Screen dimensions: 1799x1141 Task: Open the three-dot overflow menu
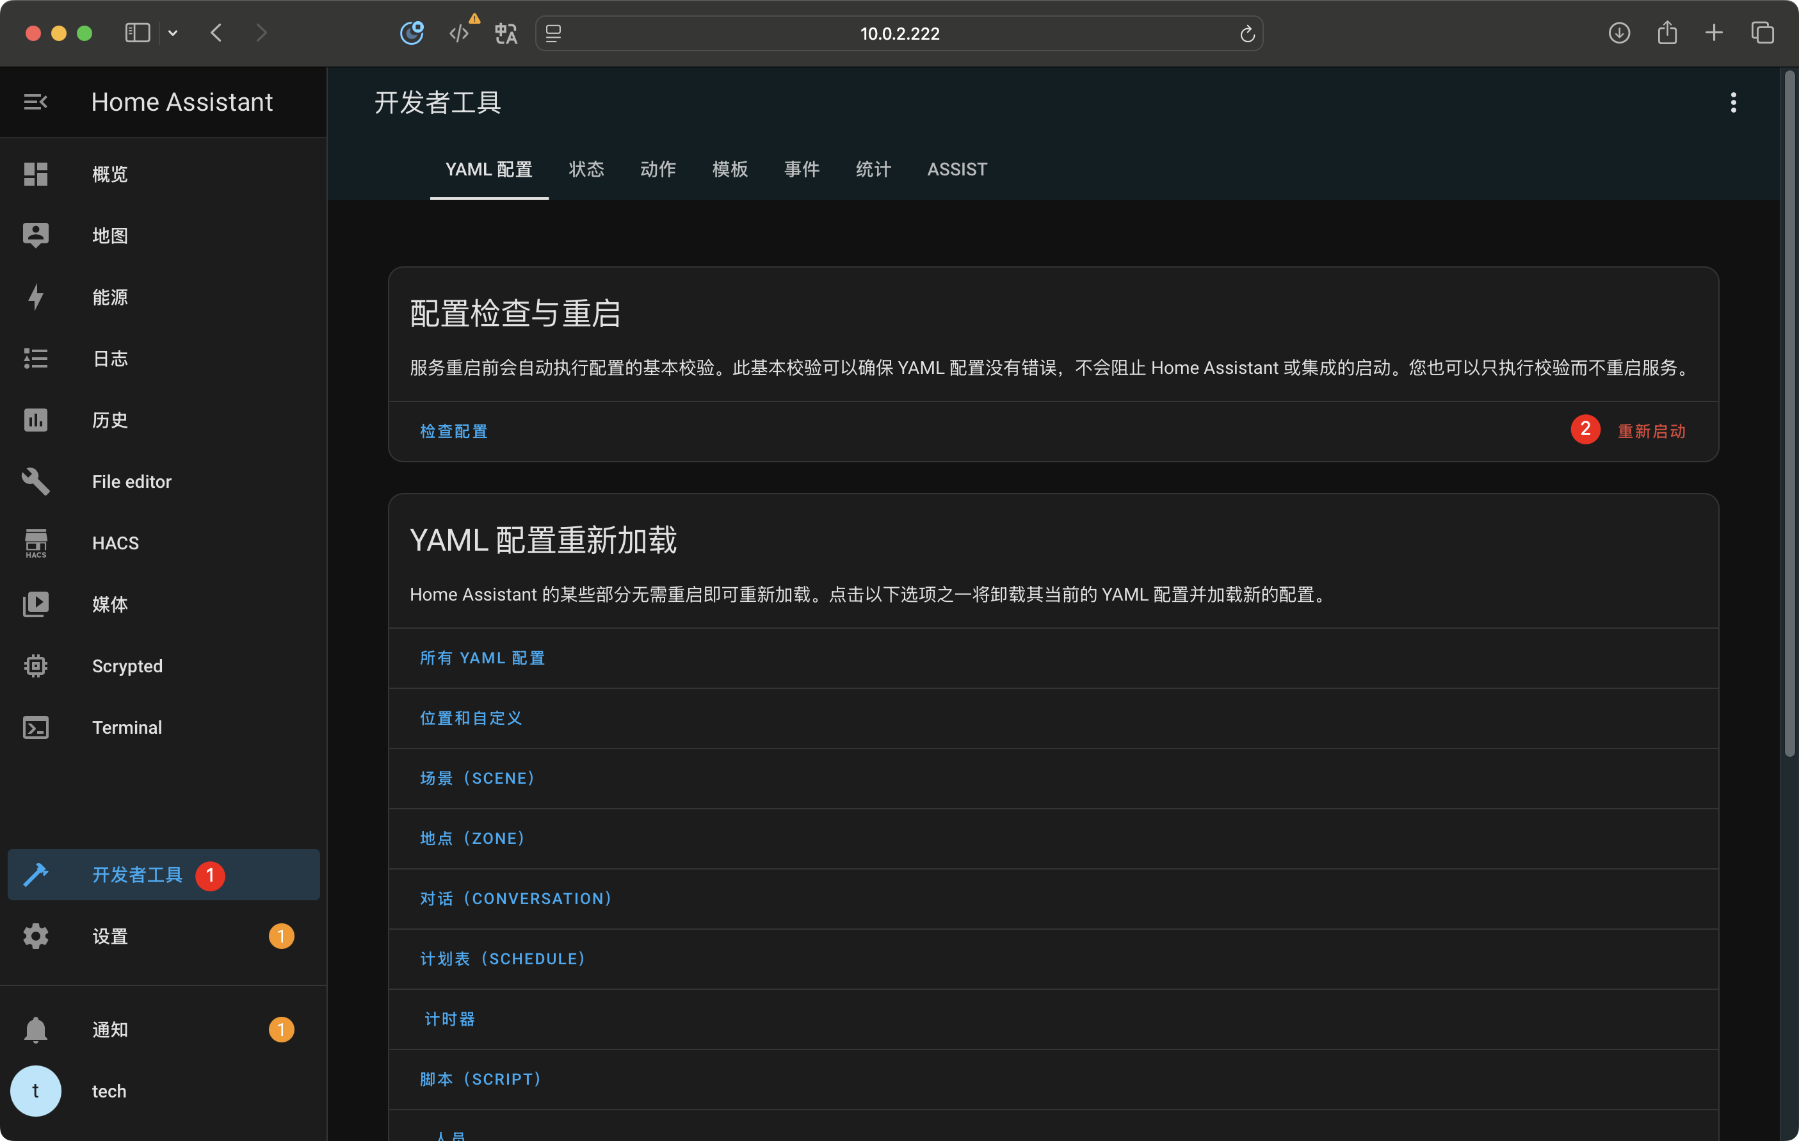point(1732,102)
